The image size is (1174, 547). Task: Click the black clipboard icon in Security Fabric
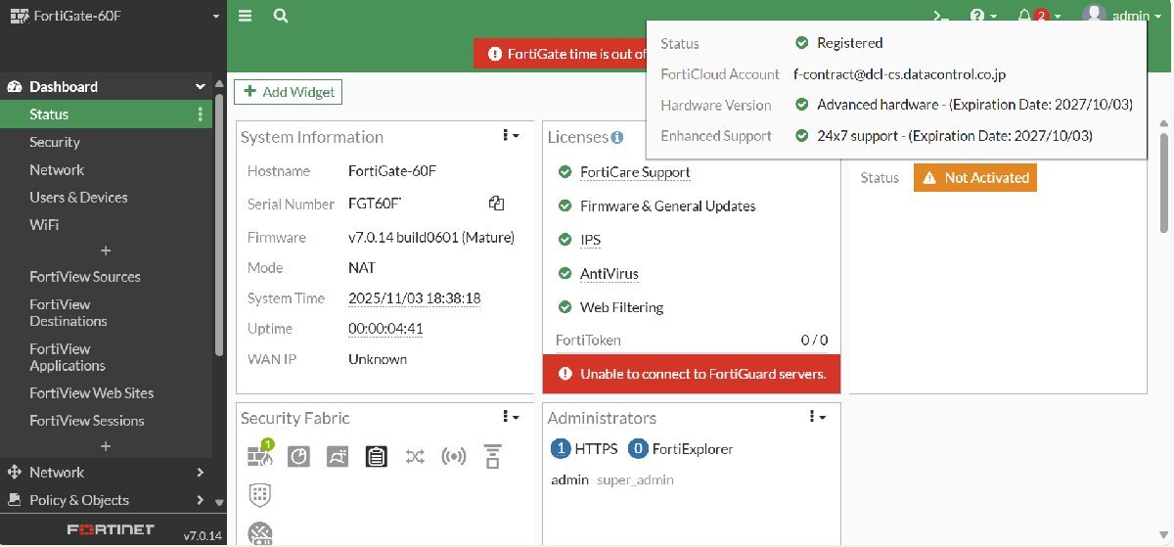click(376, 456)
